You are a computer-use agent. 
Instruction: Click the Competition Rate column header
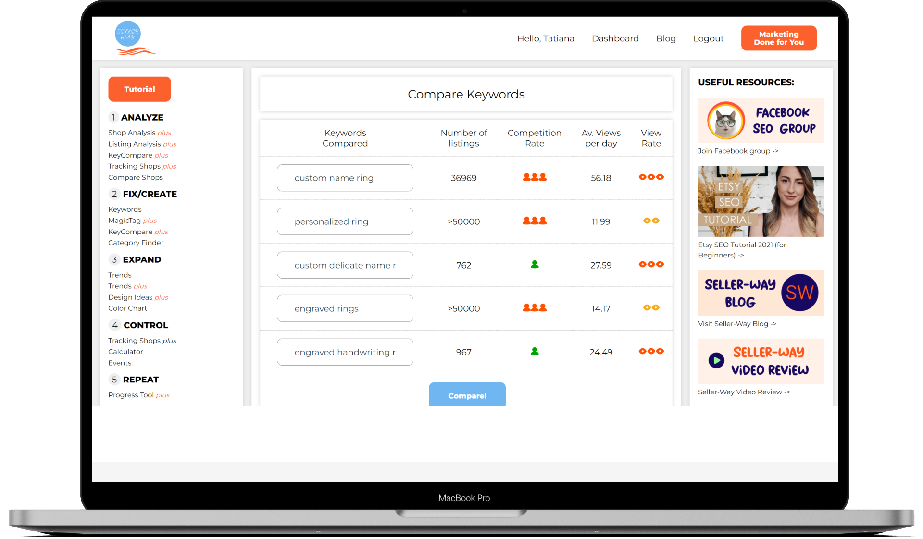(535, 138)
